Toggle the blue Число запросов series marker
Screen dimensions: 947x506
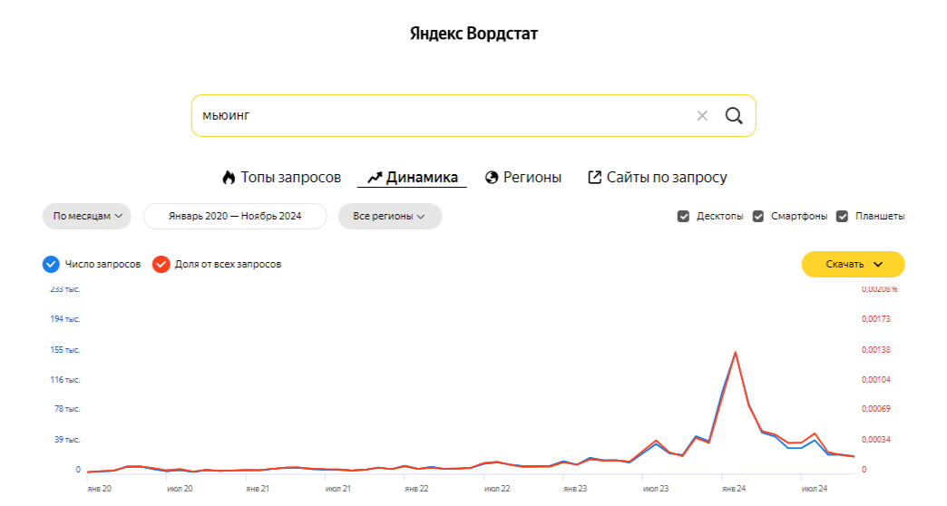tap(51, 264)
